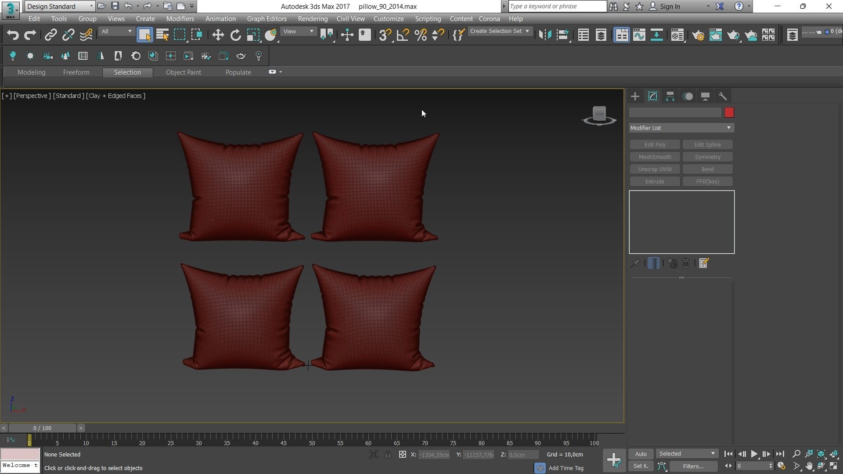Image resolution: width=843 pixels, height=474 pixels.
Task: Activate Bind to Space Warp tool
Action: [x=86, y=35]
